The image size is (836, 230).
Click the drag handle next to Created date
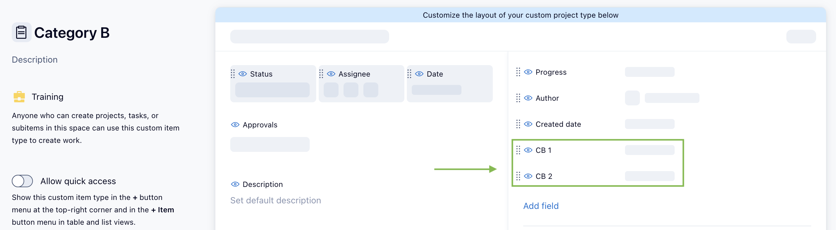click(518, 124)
